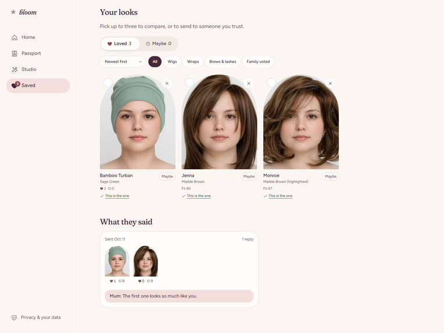Screen dimensions: 444x333
Task: Open the Home page icon
Action: click(x=15, y=37)
